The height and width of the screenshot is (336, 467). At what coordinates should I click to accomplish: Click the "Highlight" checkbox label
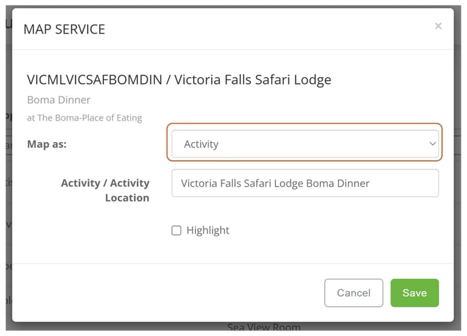coord(208,231)
